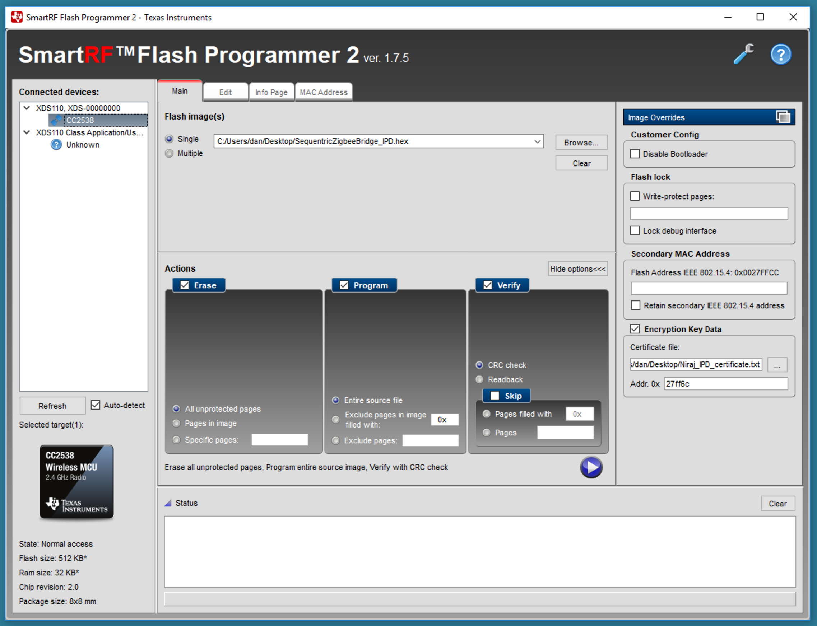Open the flash image path dropdown

pyautogui.click(x=537, y=141)
